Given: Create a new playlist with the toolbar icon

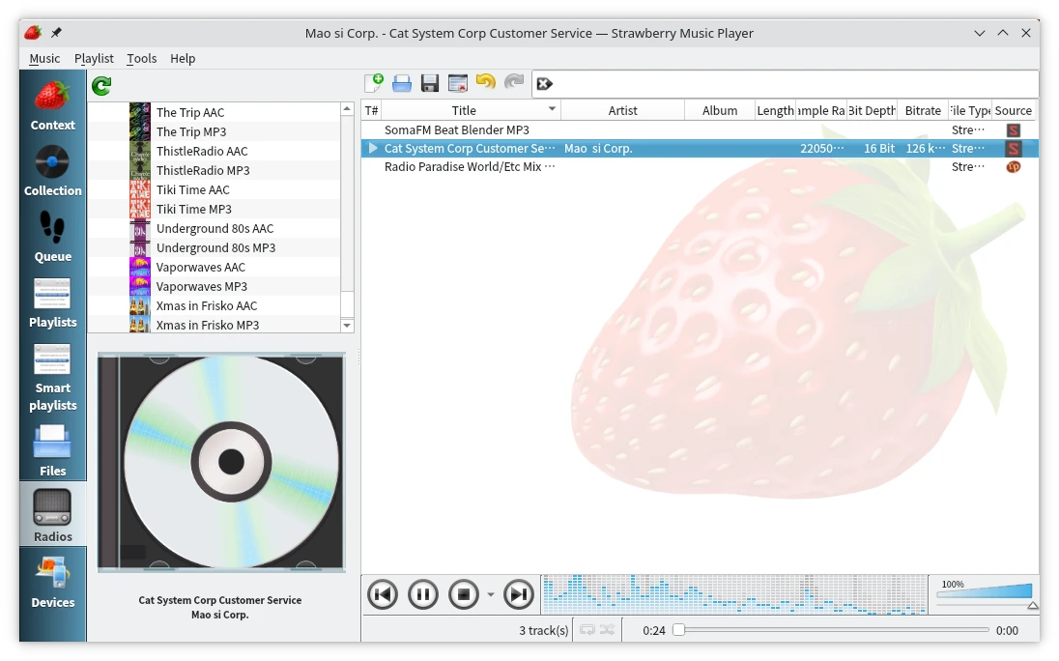Looking at the screenshot, I should [374, 83].
